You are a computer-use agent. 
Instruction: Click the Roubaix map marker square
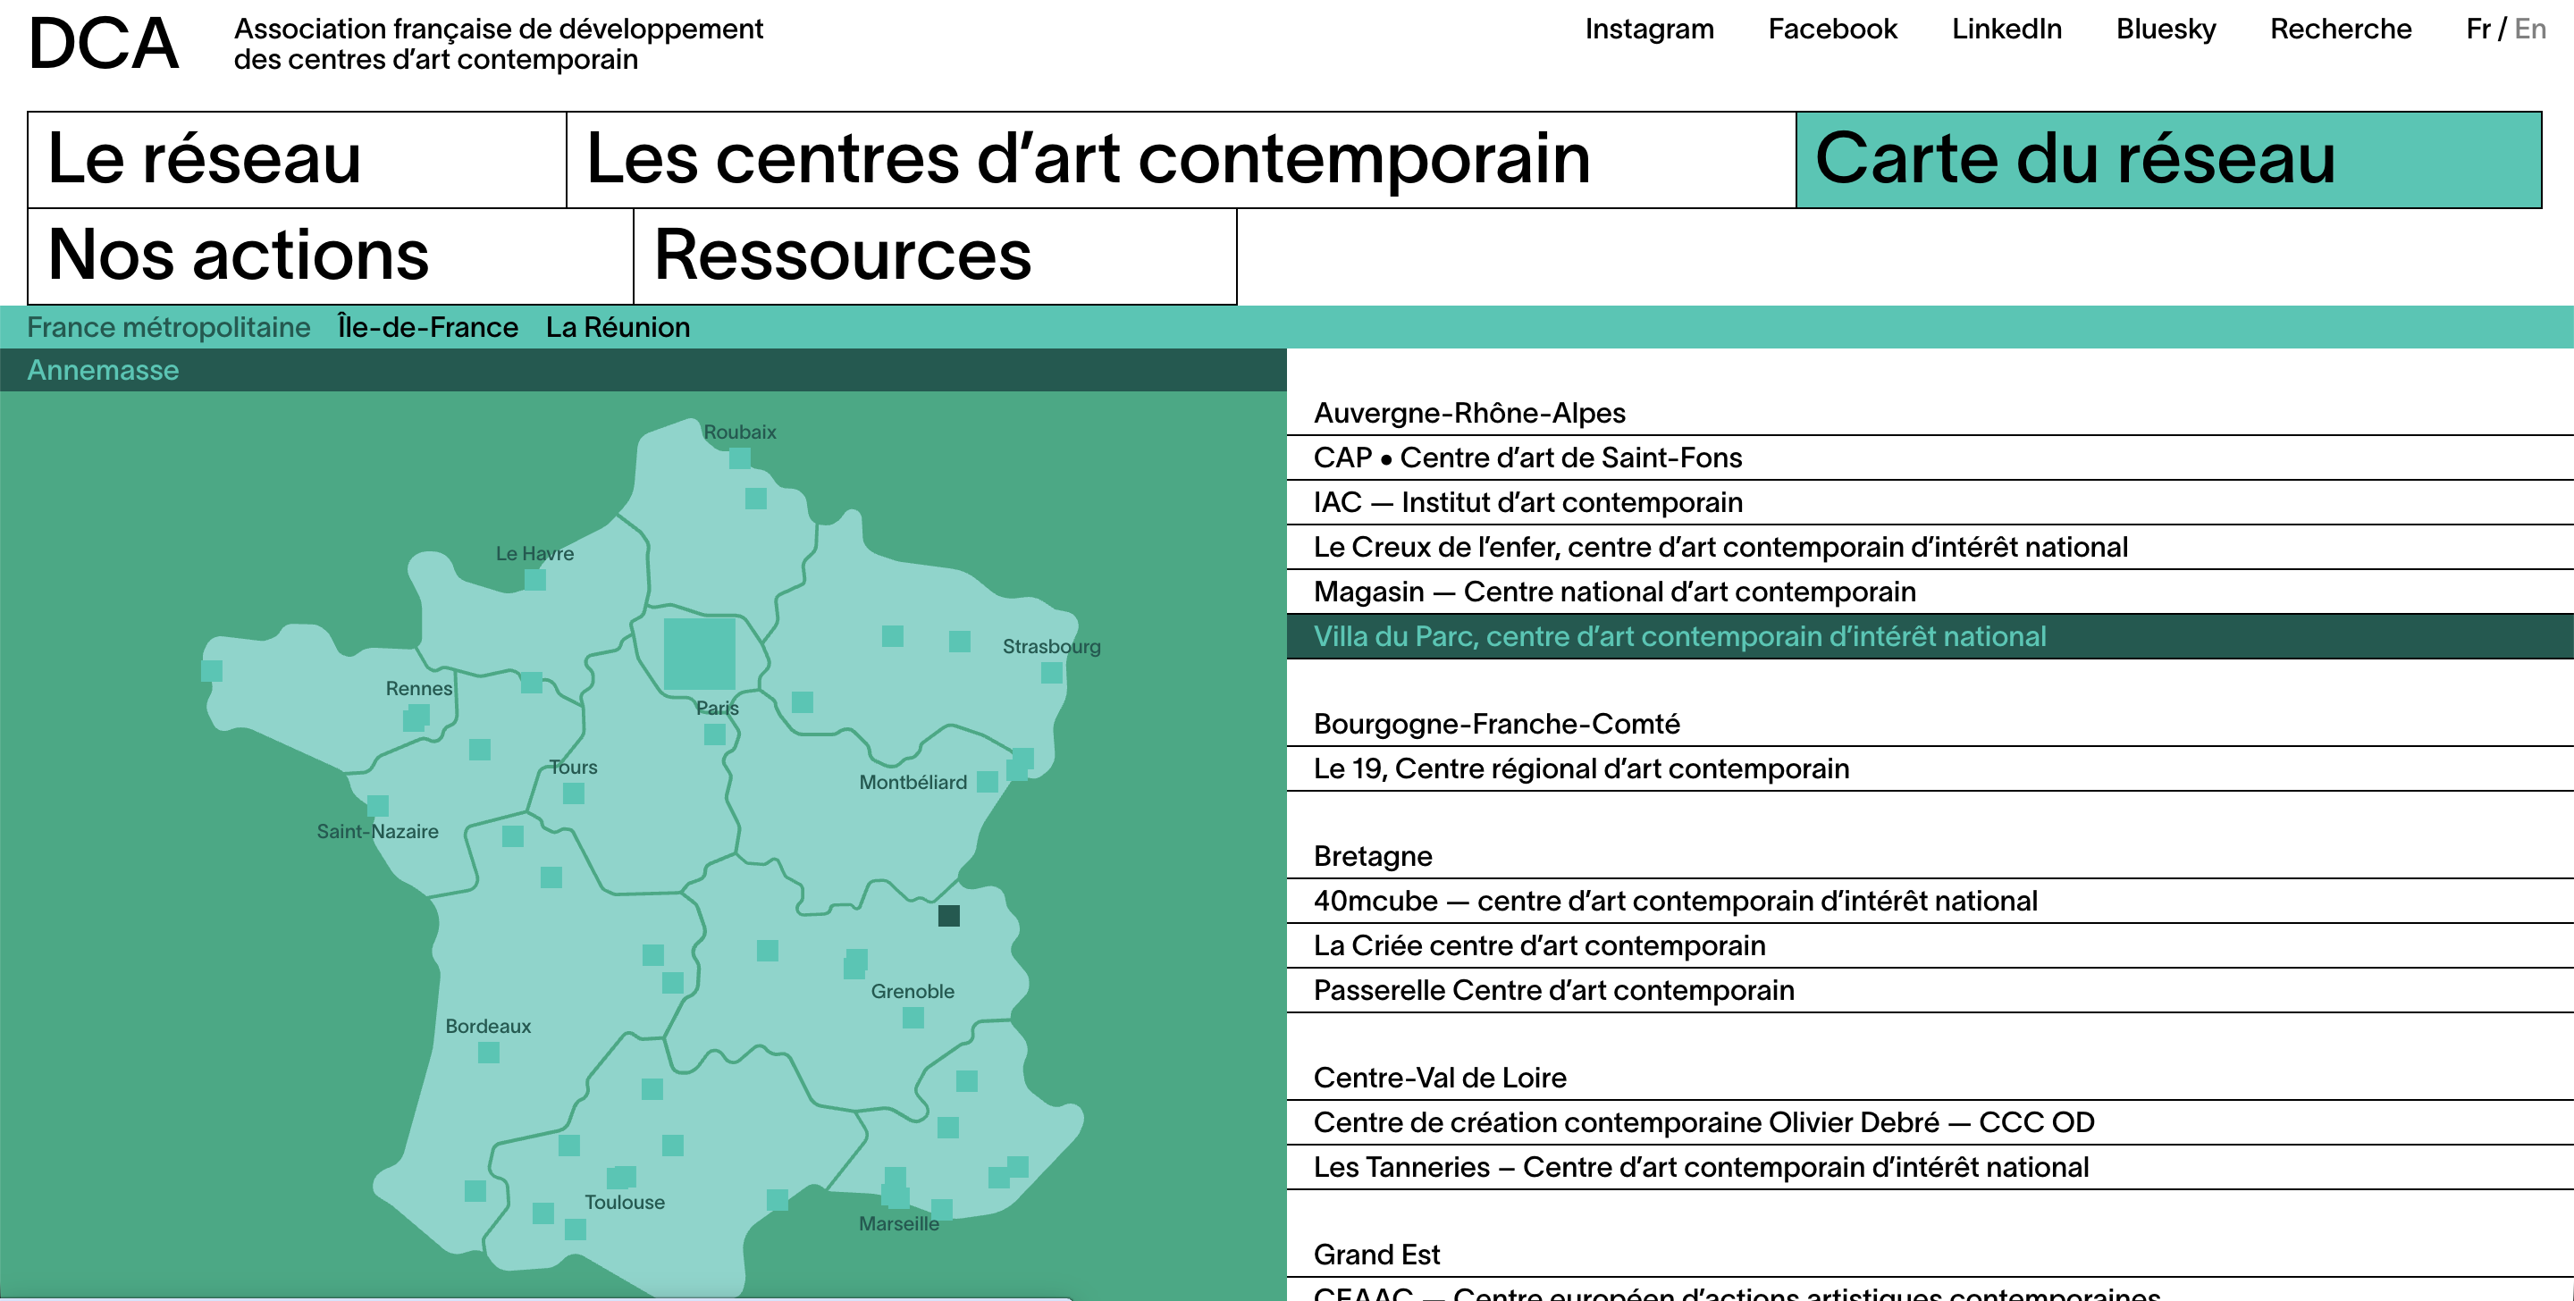[739, 458]
